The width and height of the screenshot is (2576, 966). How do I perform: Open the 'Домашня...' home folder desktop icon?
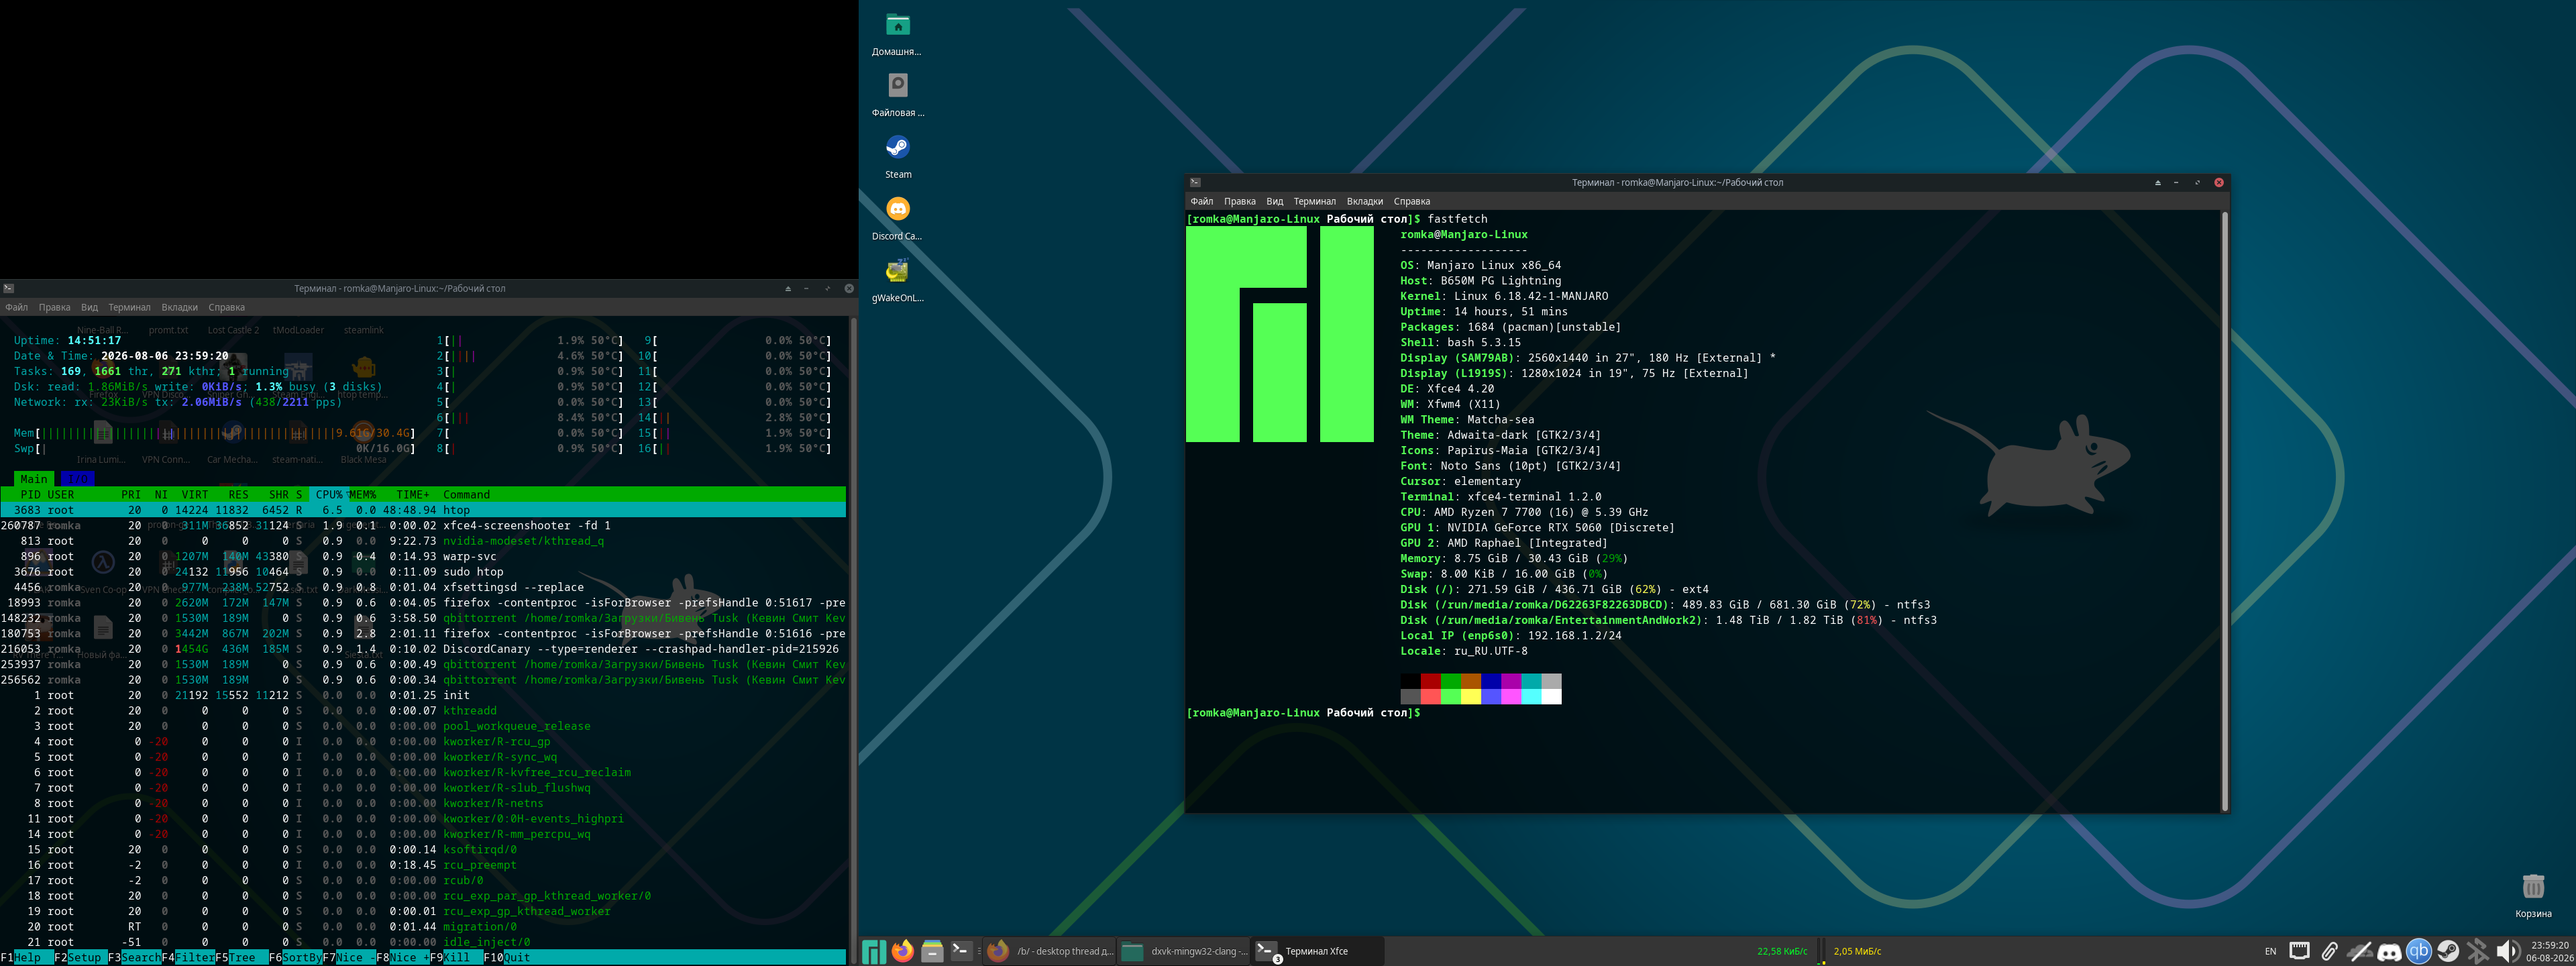[897, 34]
